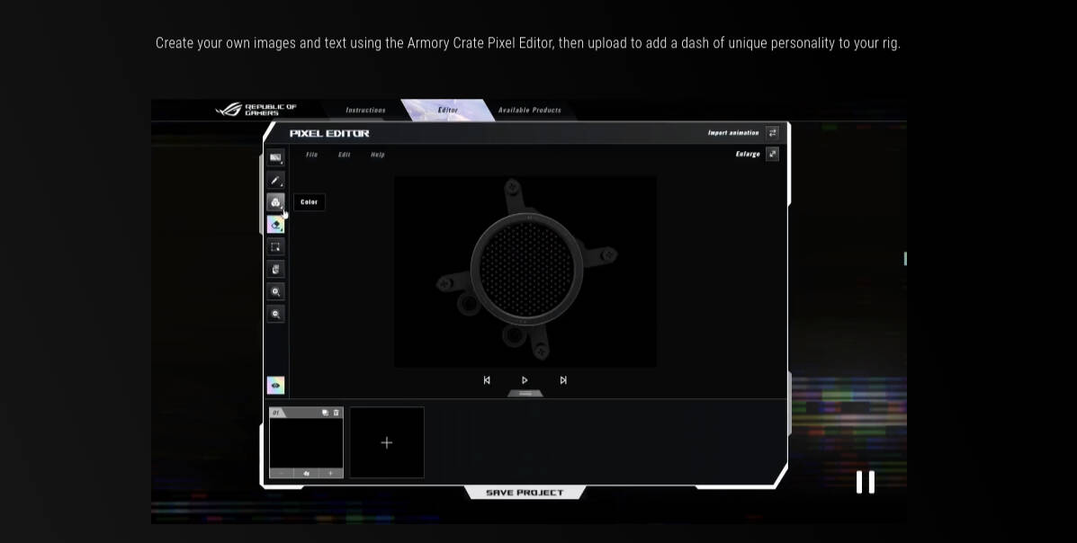Click the PIXEL EDITOR title text

coord(329,133)
